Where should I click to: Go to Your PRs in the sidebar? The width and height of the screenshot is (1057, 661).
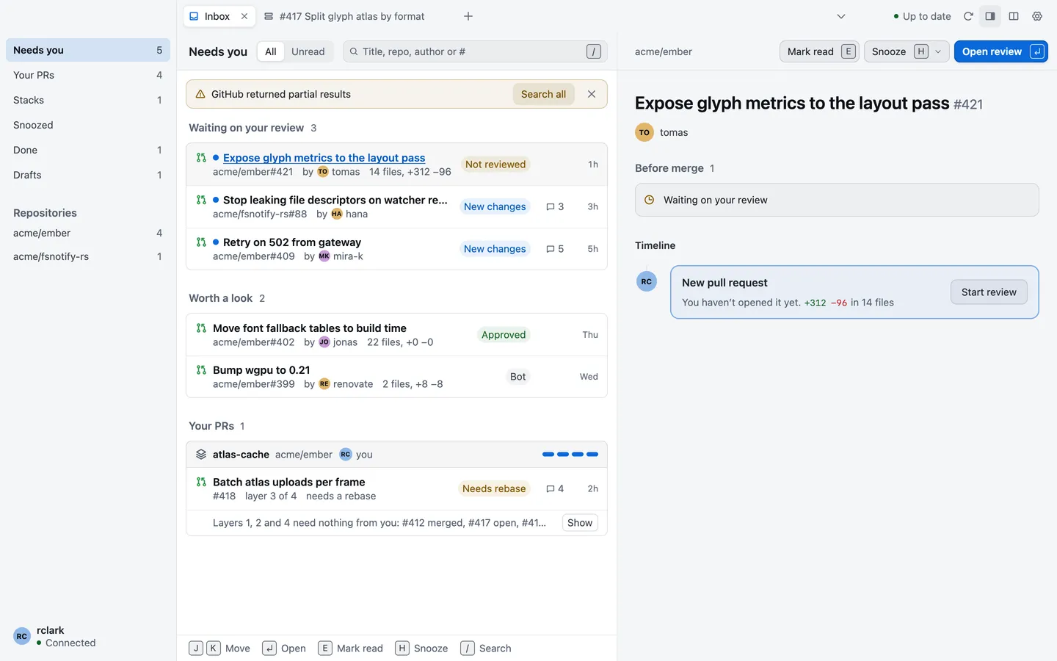(x=88, y=75)
